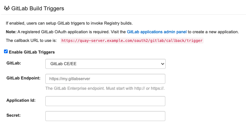Click the GitLab Build Triggers heading

(38, 8)
